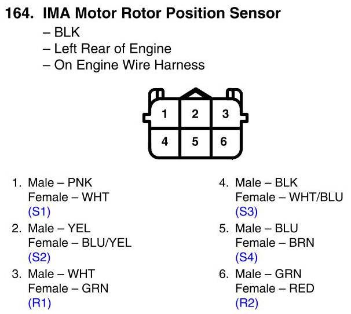The height and width of the screenshot is (314, 351).
Task: Click the IMA Motor Rotor Position Sensor heading
Action: click(162, 13)
